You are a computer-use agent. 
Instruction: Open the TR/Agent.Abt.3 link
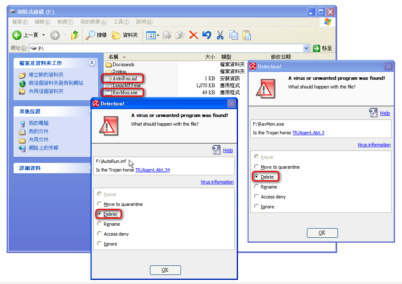tap(308, 133)
